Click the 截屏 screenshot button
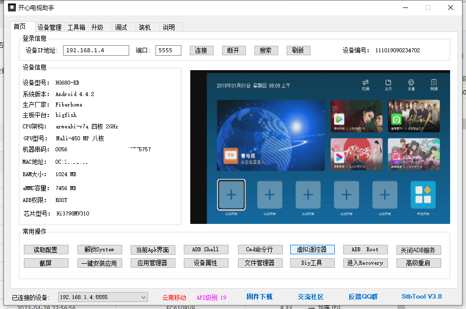 [46, 263]
